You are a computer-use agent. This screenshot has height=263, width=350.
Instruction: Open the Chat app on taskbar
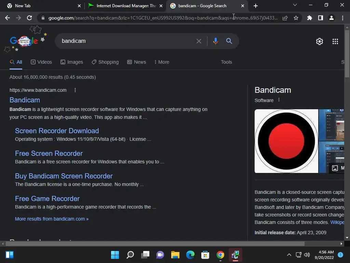160,255
